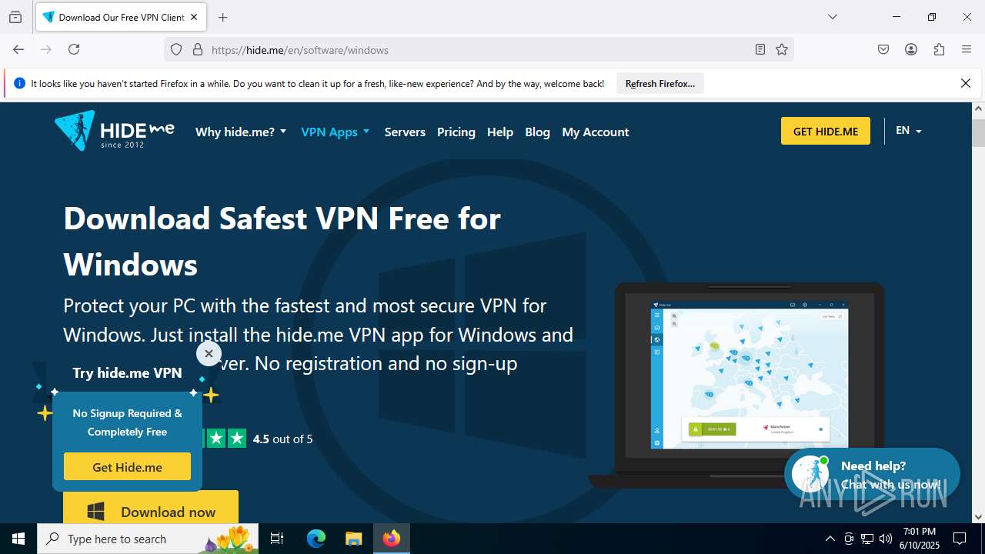Focus the address bar URL field
Screen dimensions: 985x554
point(477,49)
